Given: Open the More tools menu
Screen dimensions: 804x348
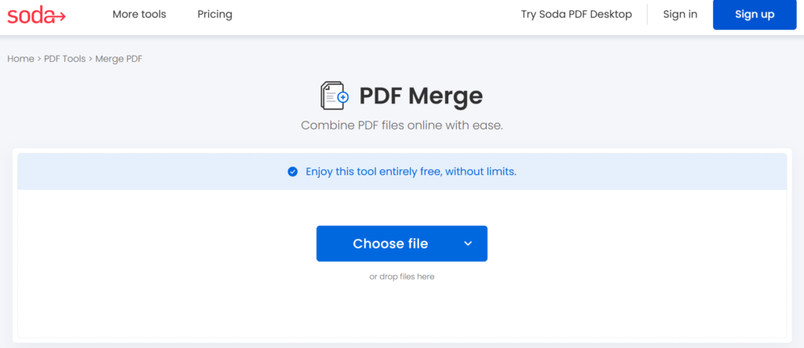Looking at the screenshot, I should tap(140, 14).
